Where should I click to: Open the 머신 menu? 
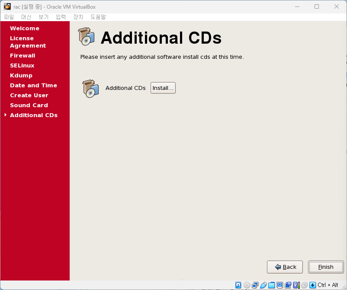[26, 17]
